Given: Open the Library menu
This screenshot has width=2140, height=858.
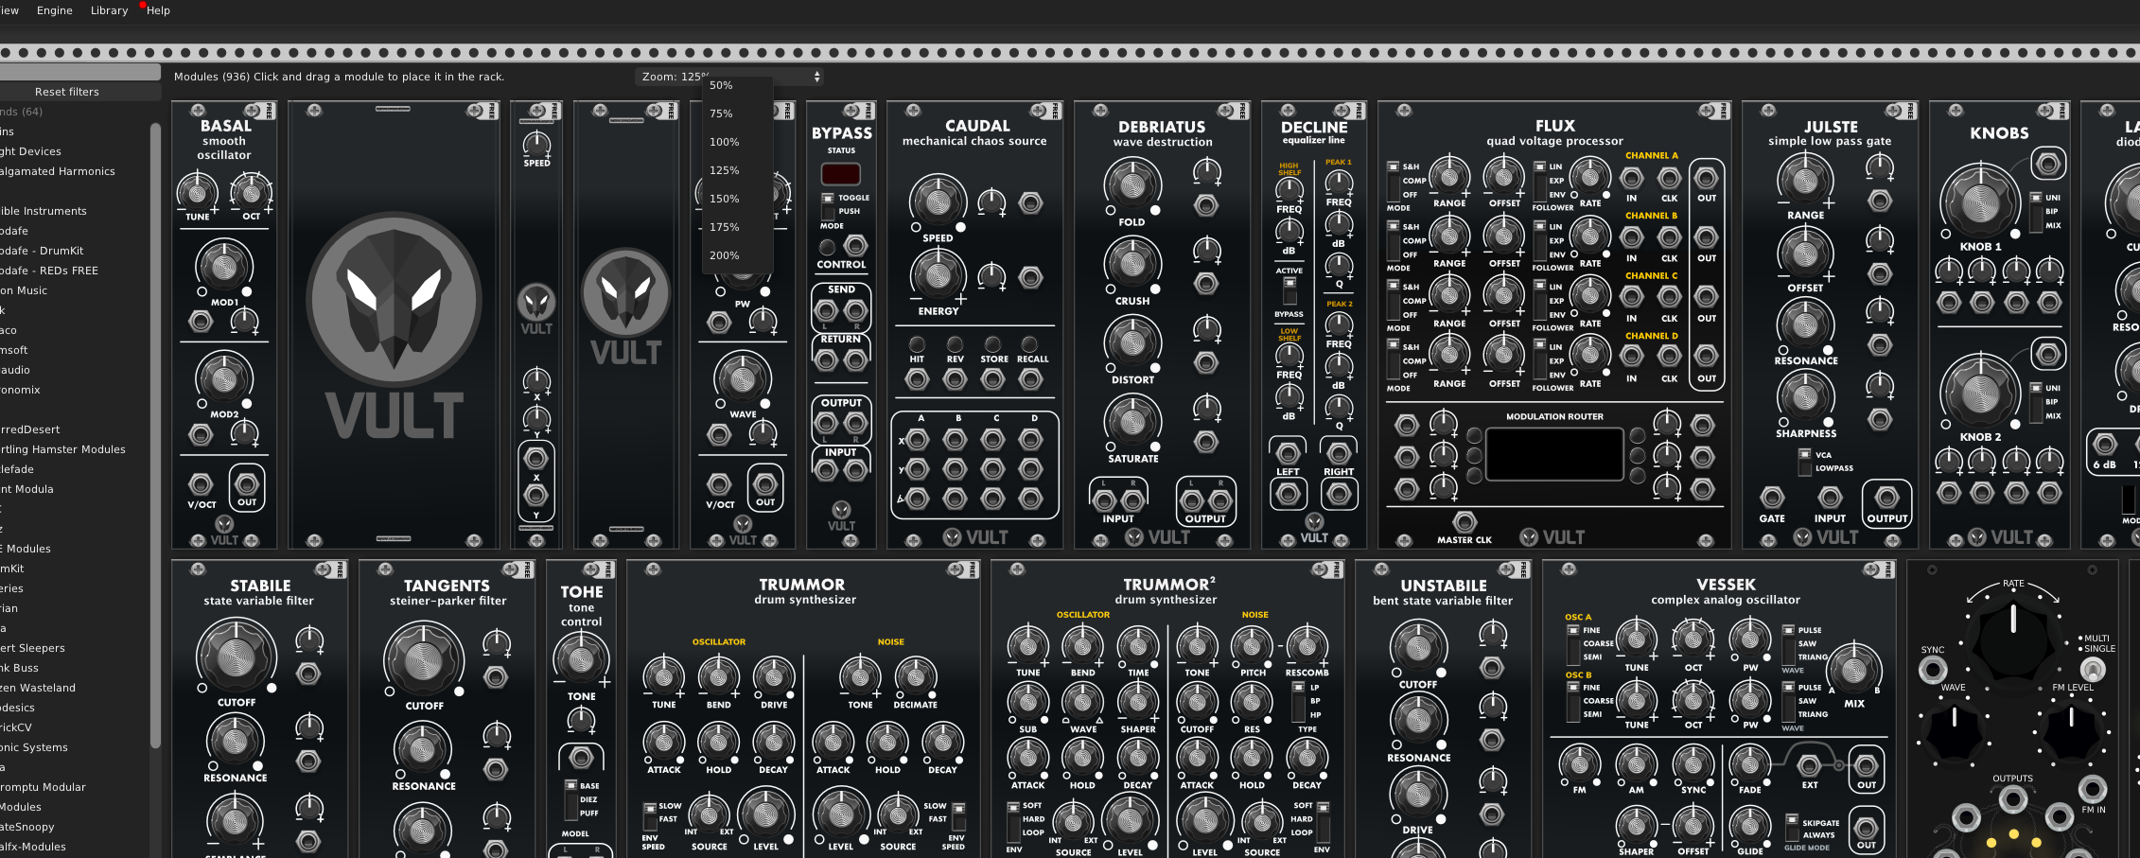Looking at the screenshot, I should pos(109,10).
